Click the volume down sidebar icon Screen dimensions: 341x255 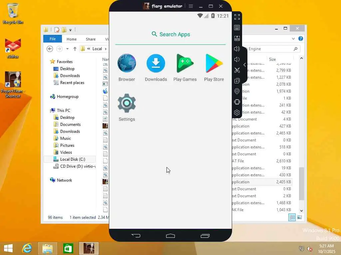[237, 59]
